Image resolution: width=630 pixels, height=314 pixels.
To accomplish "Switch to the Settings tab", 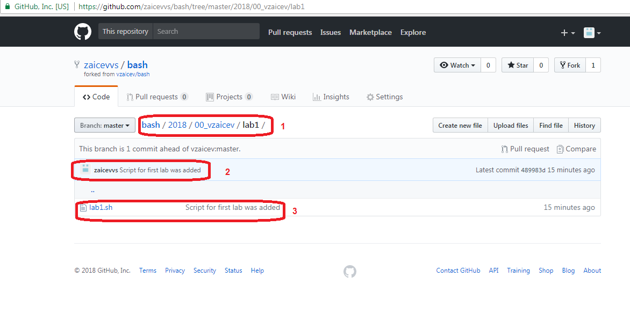I will pyautogui.click(x=384, y=97).
